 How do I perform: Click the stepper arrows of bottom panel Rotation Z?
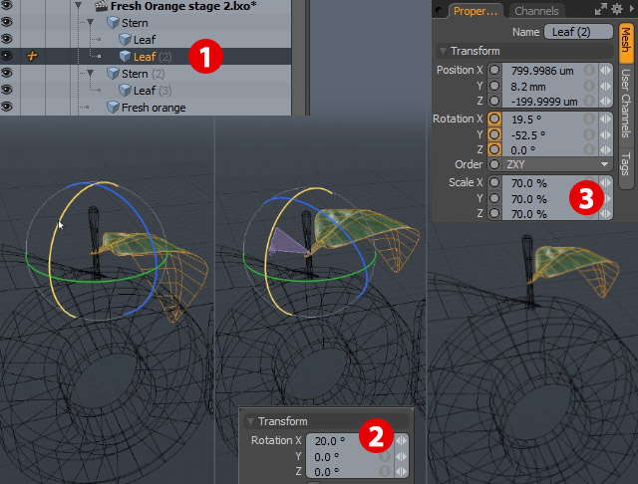401,472
